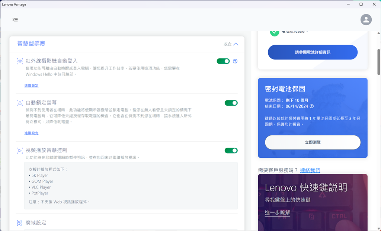Click the video playback smart control icon
The height and width of the screenshot is (231, 381).
pyautogui.click(x=20, y=151)
